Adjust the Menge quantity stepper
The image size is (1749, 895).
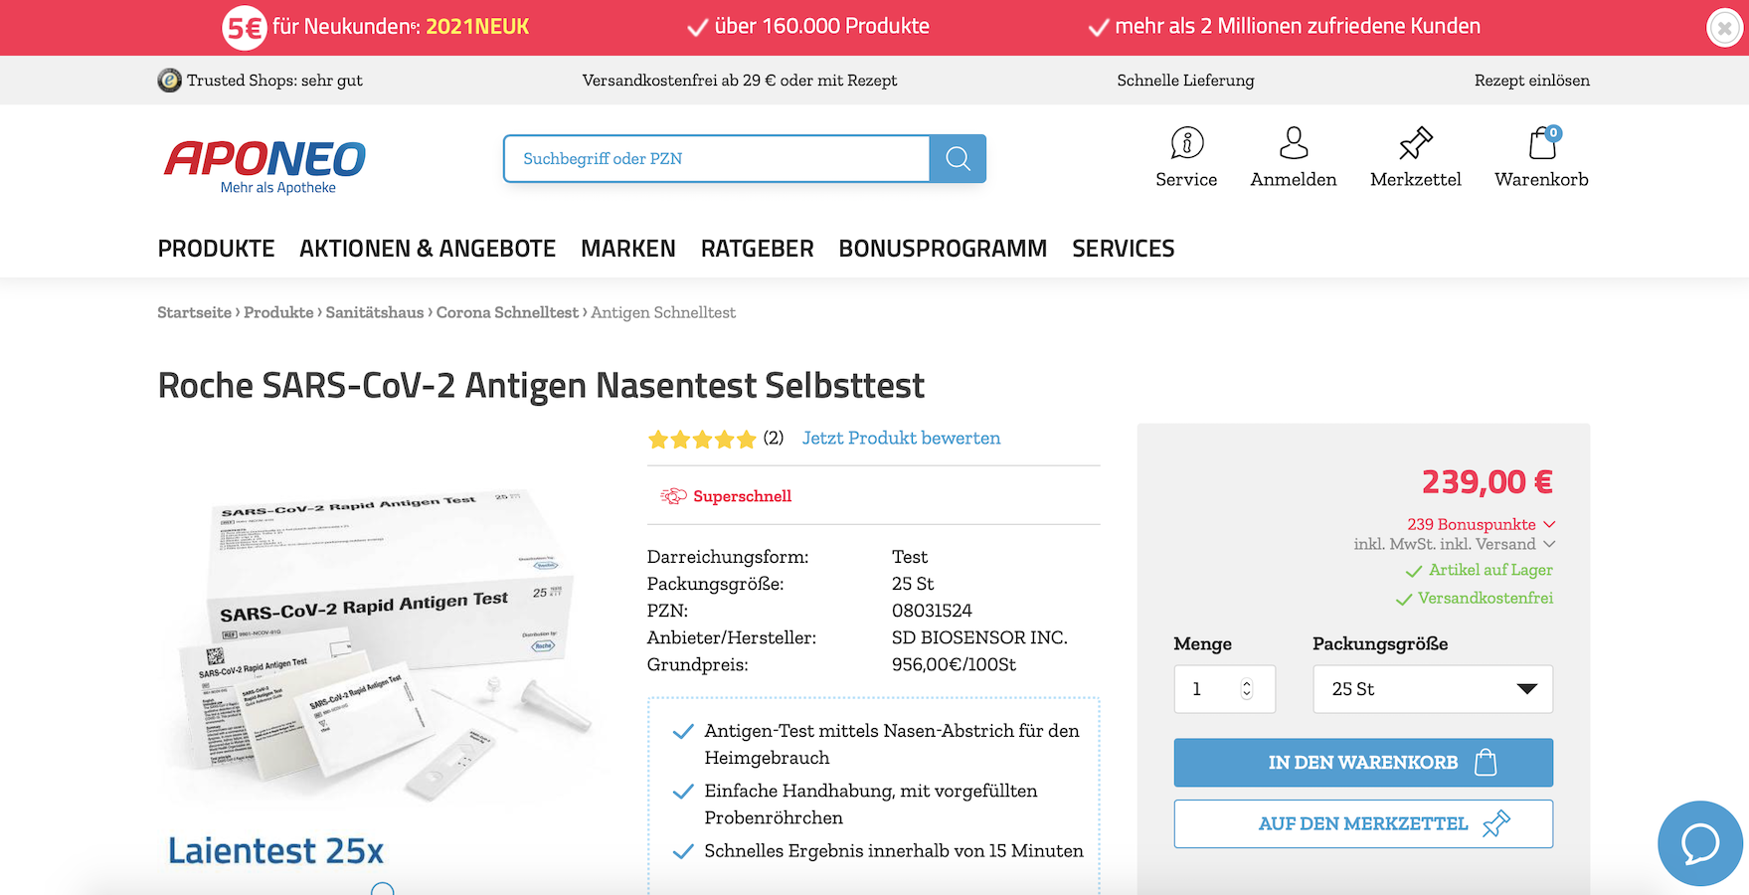click(x=1247, y=689)
